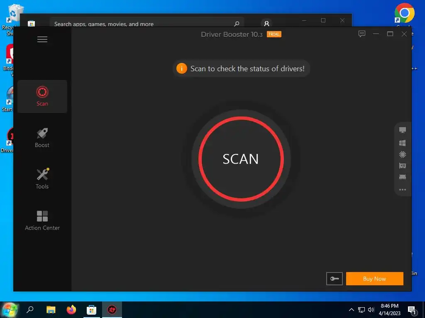Open the Start menu

point(10,310)
